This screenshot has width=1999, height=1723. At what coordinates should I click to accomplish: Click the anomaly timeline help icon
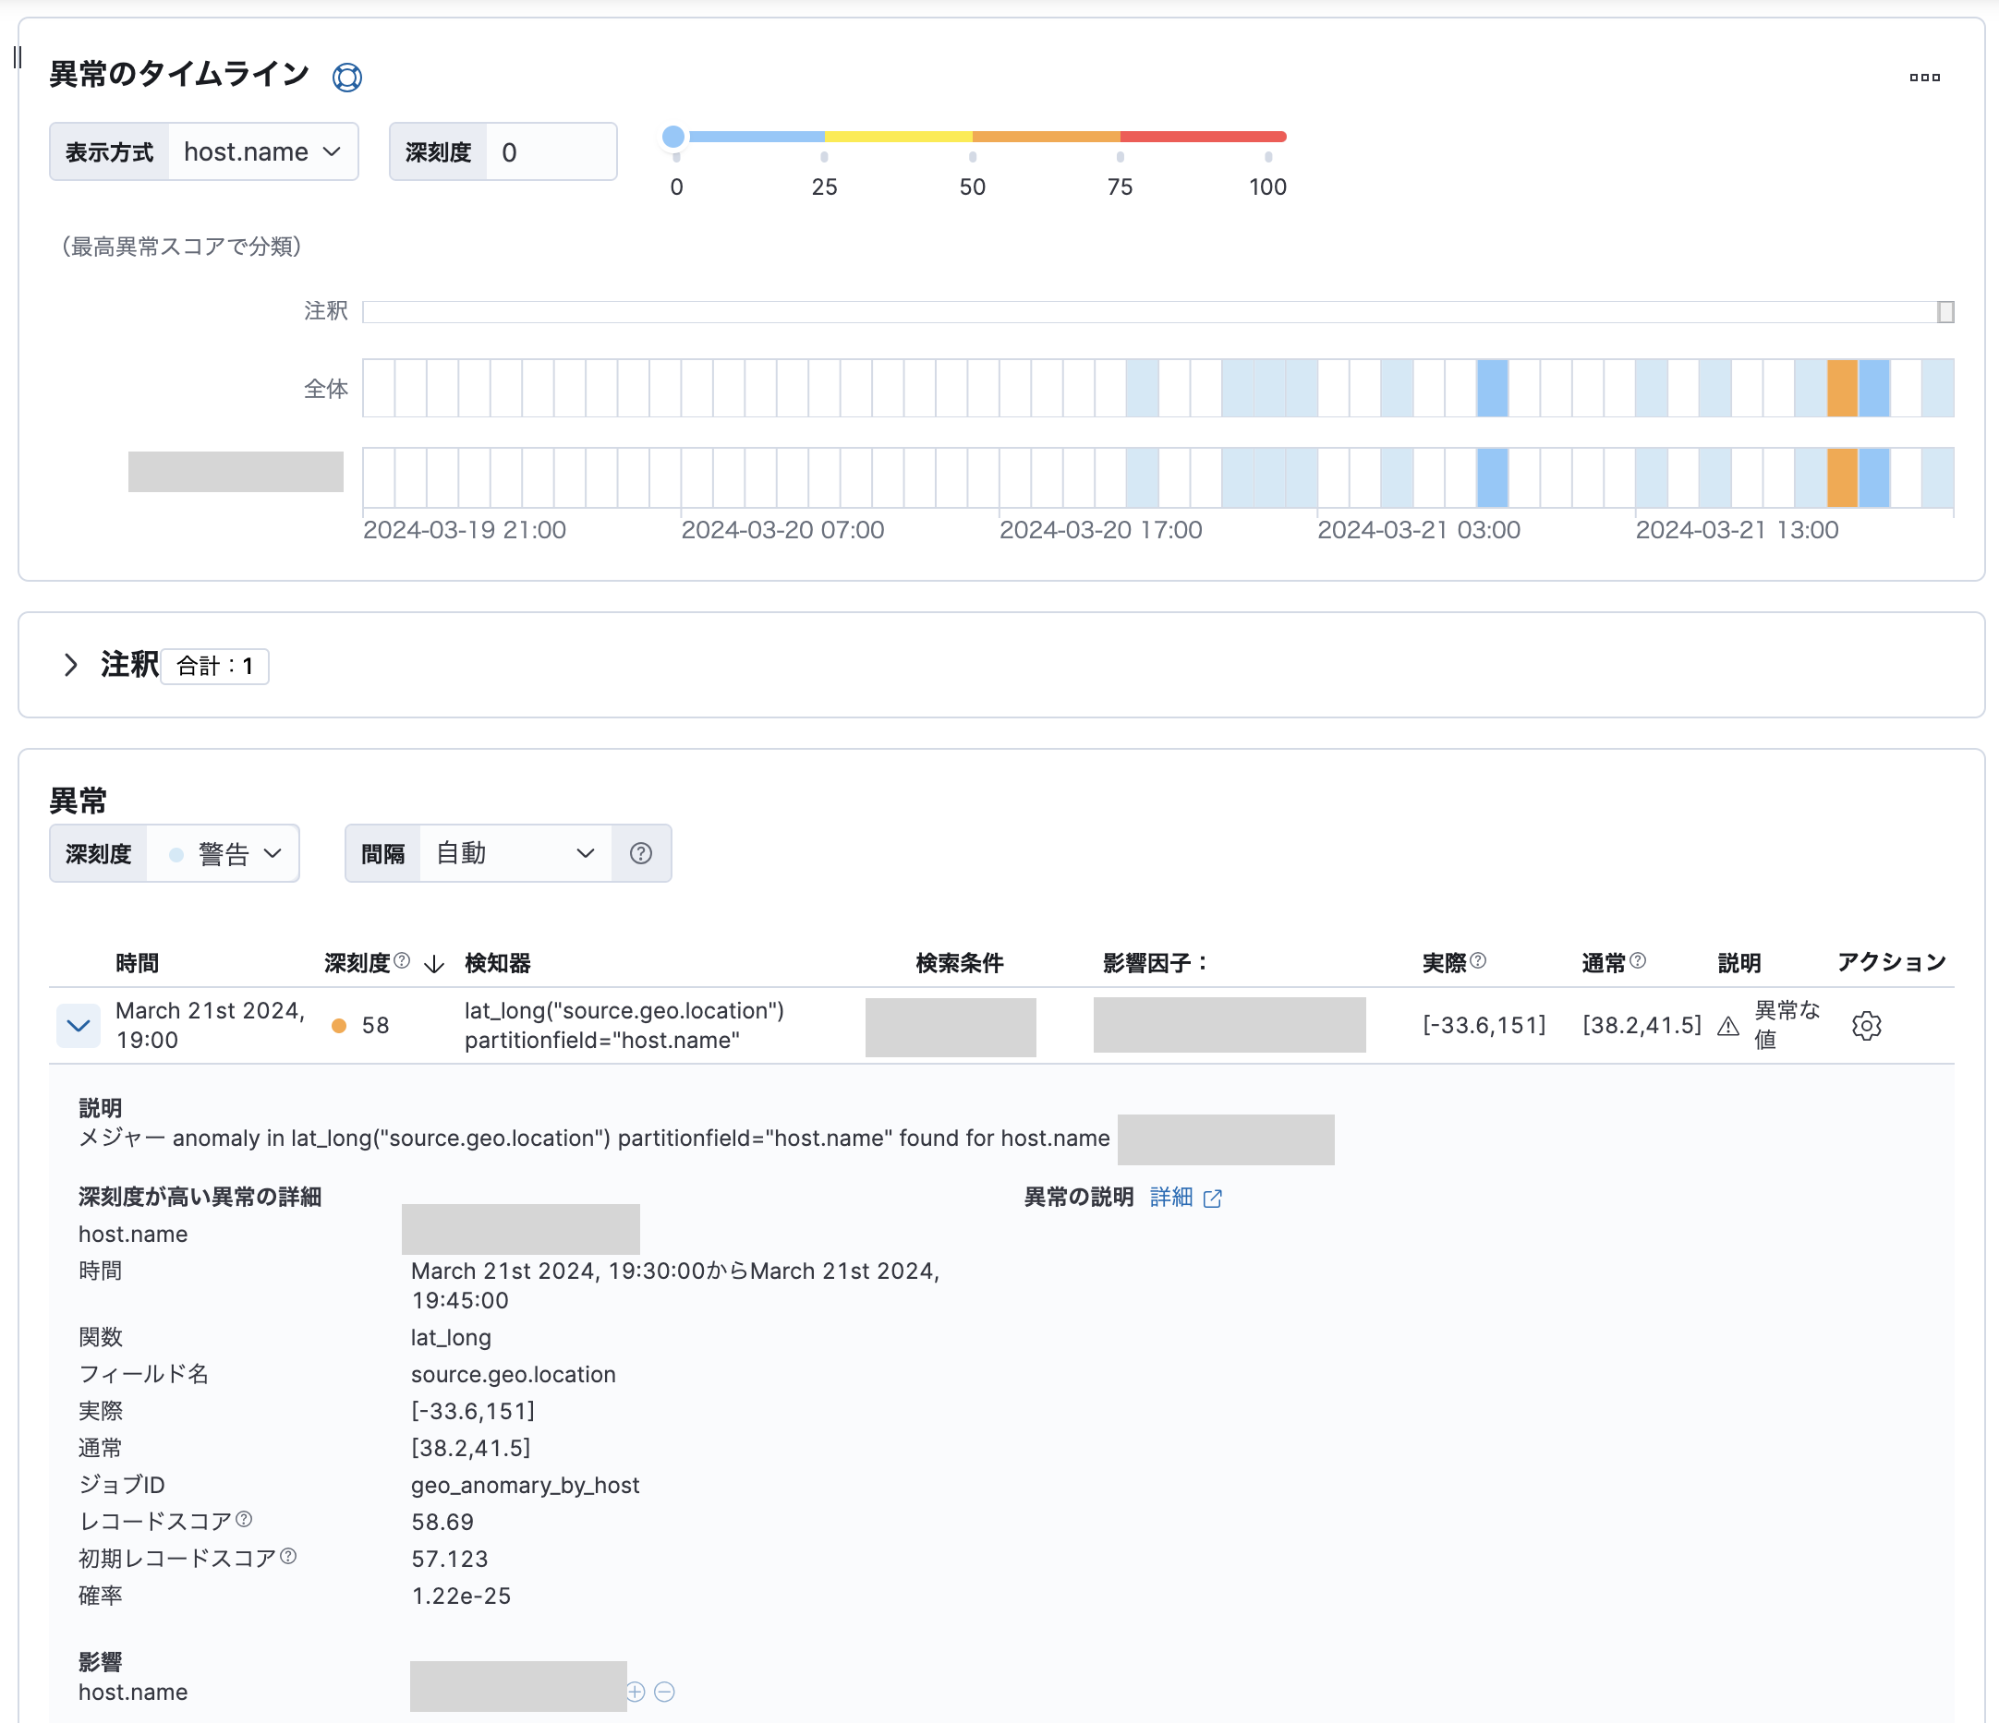[346, 78]
